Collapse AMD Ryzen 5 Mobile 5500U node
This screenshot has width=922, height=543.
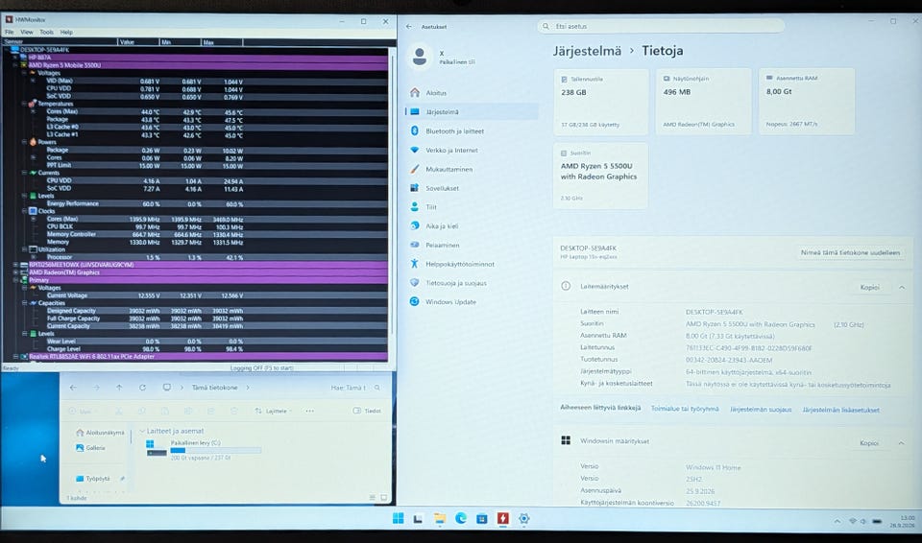point(15,65)
